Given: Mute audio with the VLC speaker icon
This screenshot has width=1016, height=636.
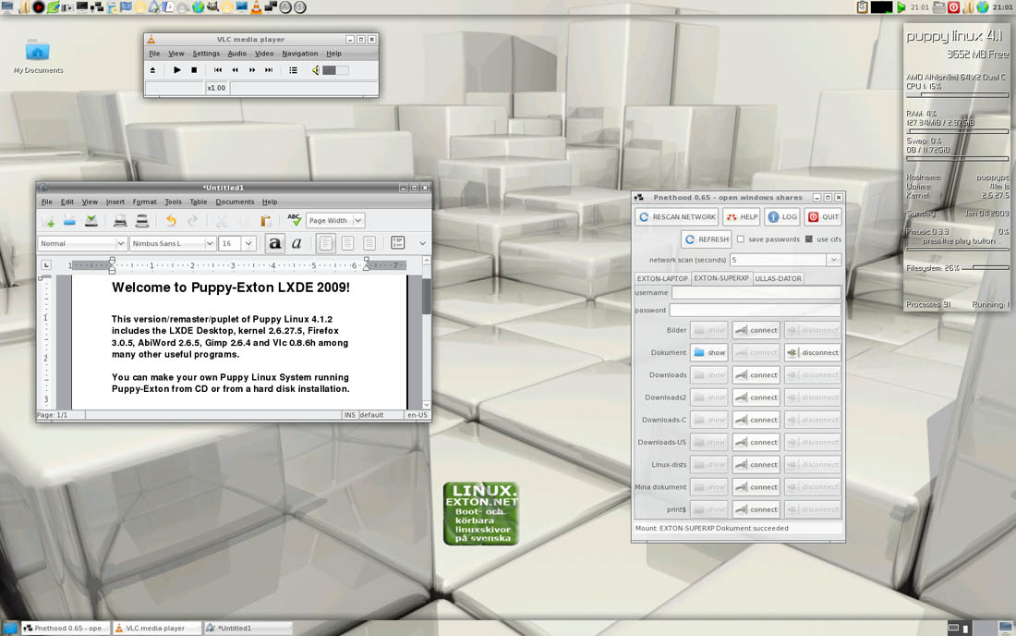Looking at the screenshot, I should click(316, 70).
